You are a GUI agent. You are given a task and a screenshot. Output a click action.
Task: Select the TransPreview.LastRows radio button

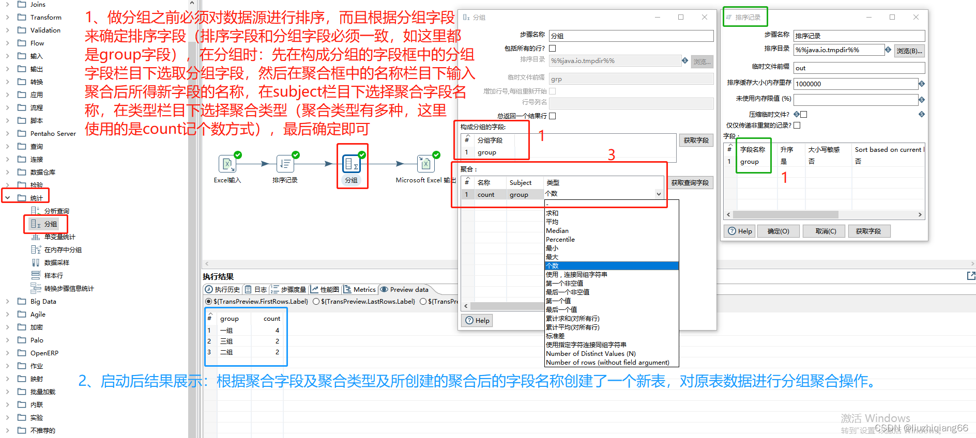click(x=316, y=301)
